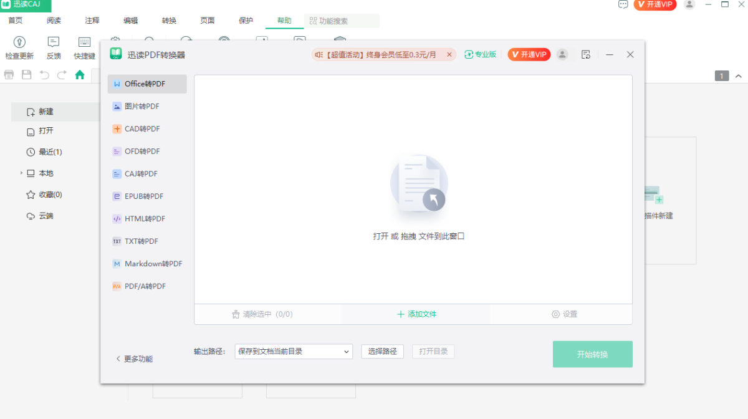Choose Markdown转PDF in the sidebar
Image resolution: width=748 pixels, height=419 pixels.
click(151, 263)
